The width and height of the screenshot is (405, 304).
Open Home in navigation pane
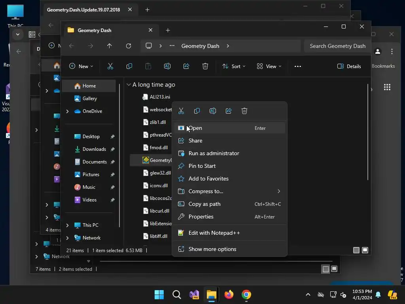[x=89, y=86]
